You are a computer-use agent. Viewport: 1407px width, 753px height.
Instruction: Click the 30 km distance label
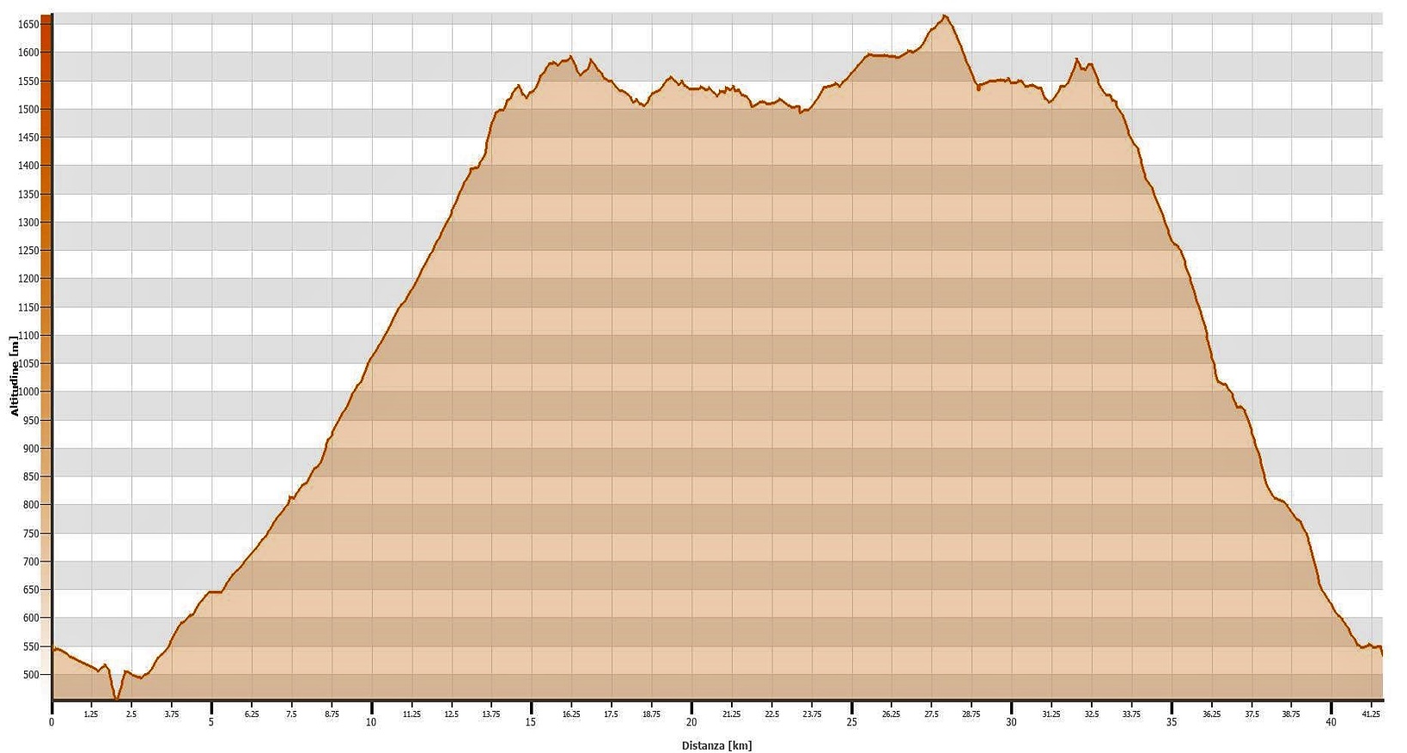tap(1011, 722)
